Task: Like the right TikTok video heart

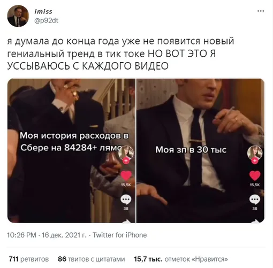Action: pos(255,176)
